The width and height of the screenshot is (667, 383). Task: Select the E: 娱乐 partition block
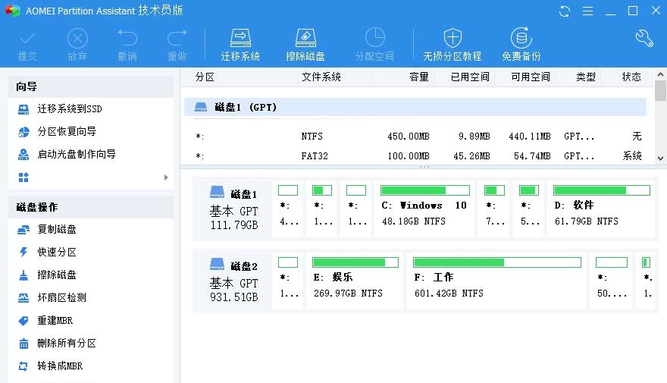(355, 281)
